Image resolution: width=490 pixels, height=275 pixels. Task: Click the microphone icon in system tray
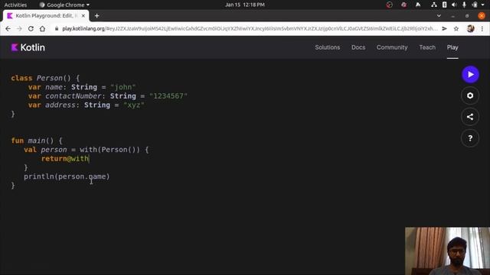tap(465, 5)
